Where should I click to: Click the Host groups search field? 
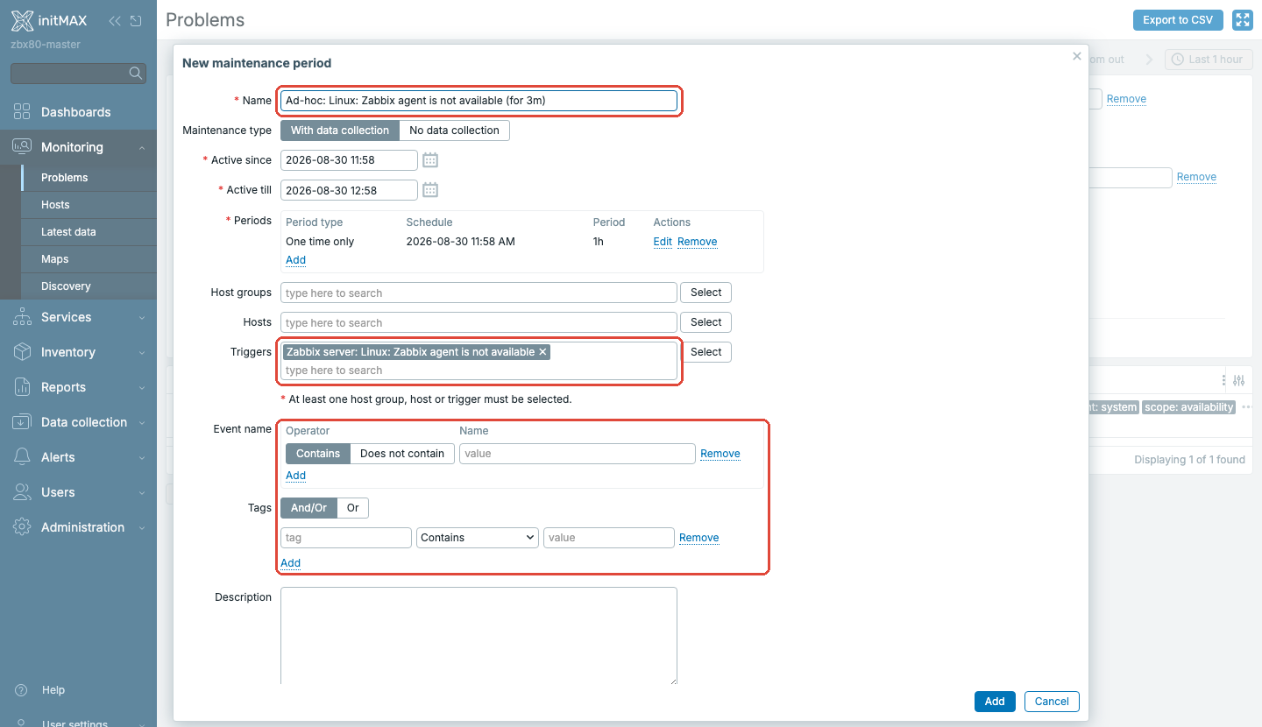click(x=479, y=293)
